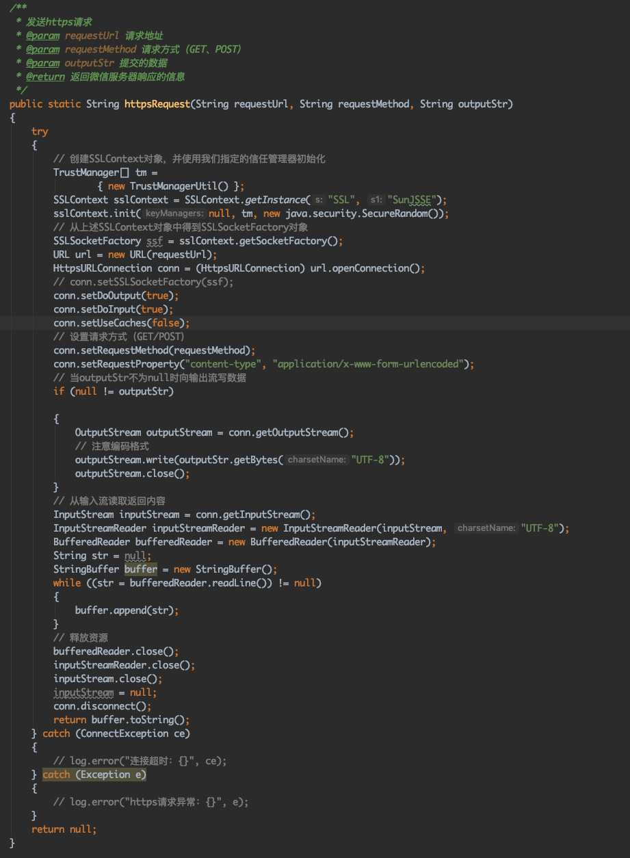Click the 'return buffer.toString();' line
Viewport: 630px width, 858px height.
pos(122,720)
